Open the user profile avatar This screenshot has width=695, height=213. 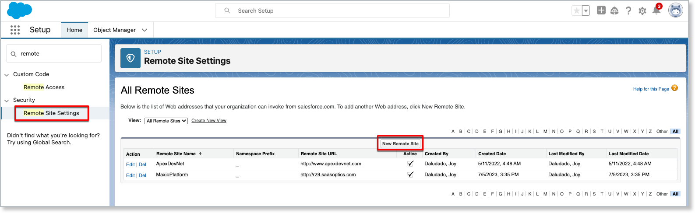pyautogui.click(x=675, y=10)
